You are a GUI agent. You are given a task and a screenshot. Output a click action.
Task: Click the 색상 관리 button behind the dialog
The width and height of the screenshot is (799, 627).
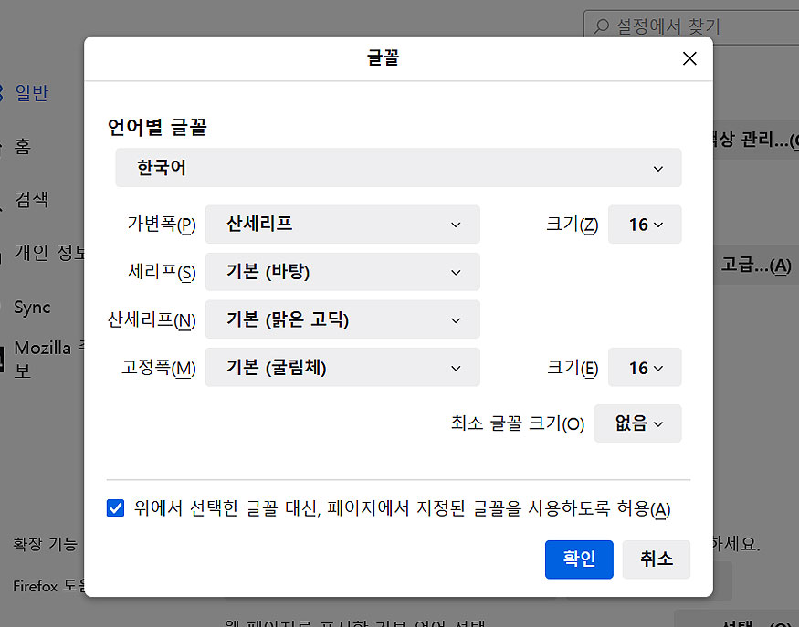click(756, 140)
